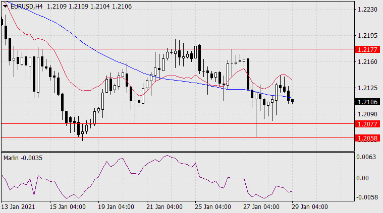Click the 29 Jan 04:00 time label

(310, 207)
